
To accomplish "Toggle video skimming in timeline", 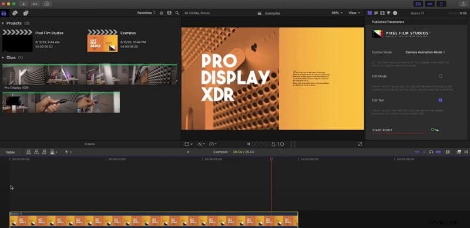I will tap(417, 152).
